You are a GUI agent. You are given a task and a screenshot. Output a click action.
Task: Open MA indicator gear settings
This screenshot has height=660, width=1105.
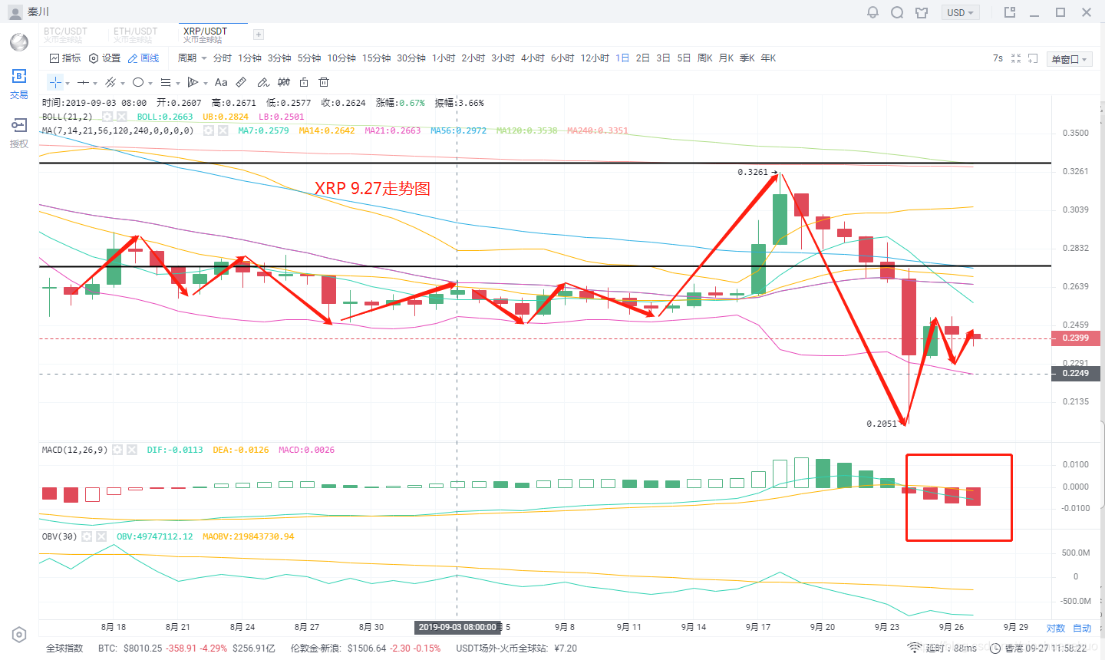click(x=208, y=130)
